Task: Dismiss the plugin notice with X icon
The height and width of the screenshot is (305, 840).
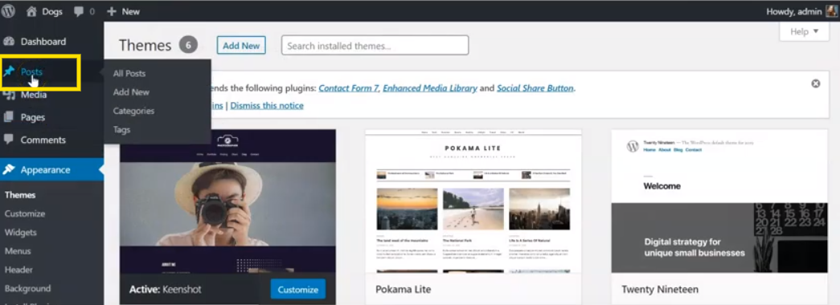Action: click(815, 83)
